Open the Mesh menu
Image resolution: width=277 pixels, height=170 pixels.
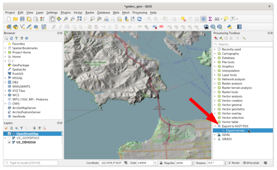(126, 13)
